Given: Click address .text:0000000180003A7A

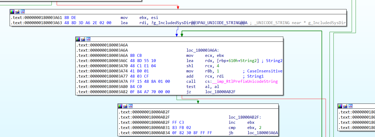Looking at the screenshot, I should (x=102, y=81).
